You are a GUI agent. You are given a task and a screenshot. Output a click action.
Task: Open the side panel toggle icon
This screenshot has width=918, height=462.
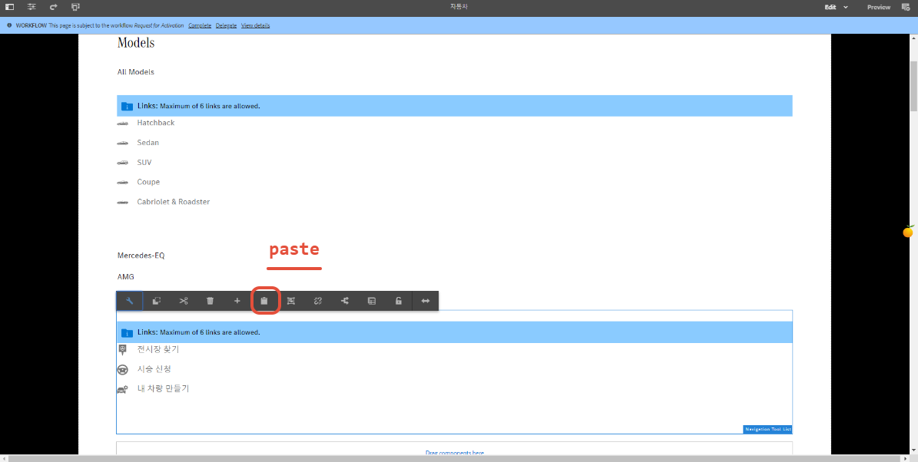tap(9, 7)
